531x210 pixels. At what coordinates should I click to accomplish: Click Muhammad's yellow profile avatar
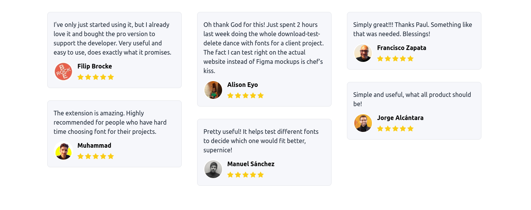coord(63,151)
